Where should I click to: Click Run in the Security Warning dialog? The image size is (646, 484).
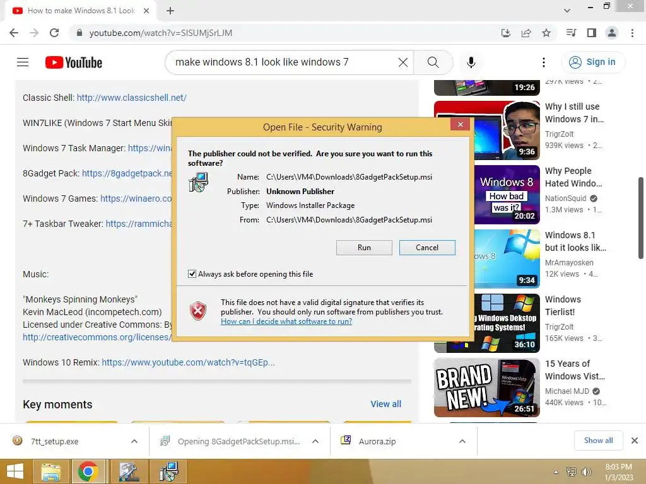364,247
